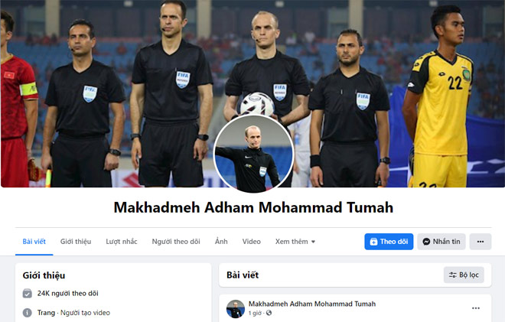Click the 1 giờ post timestamp
The width and height of the screenshot is (505, 322).
pyautogui.click(x=255, y=313)
